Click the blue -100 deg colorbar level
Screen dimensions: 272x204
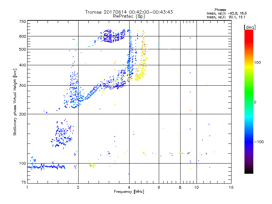point(249,142)
